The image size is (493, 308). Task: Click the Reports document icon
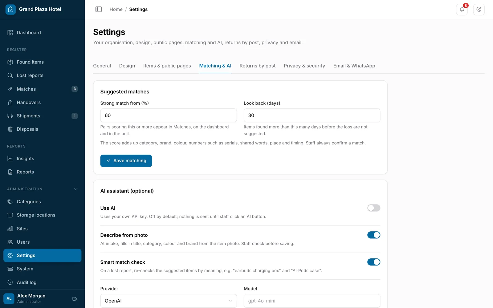pos(10,172)
